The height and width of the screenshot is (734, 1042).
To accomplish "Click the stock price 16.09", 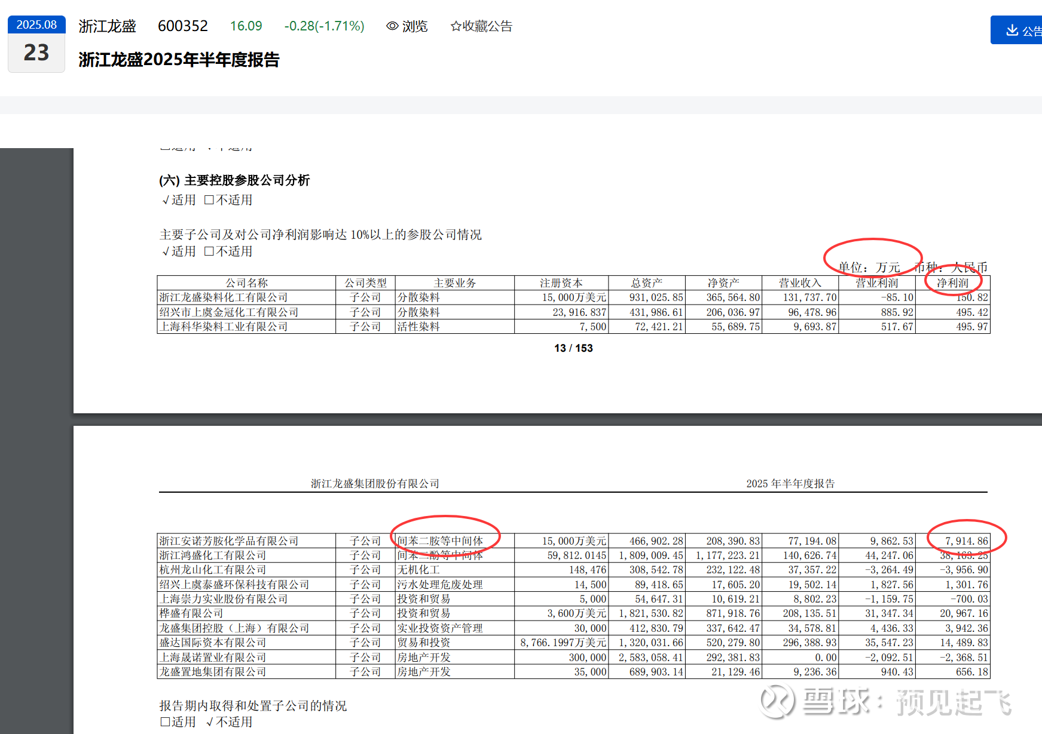I will point(246,26).
